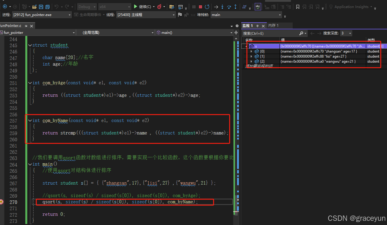Show next statement arrow
This screenshot has width=387, height=225.
[x=216, y=7]
